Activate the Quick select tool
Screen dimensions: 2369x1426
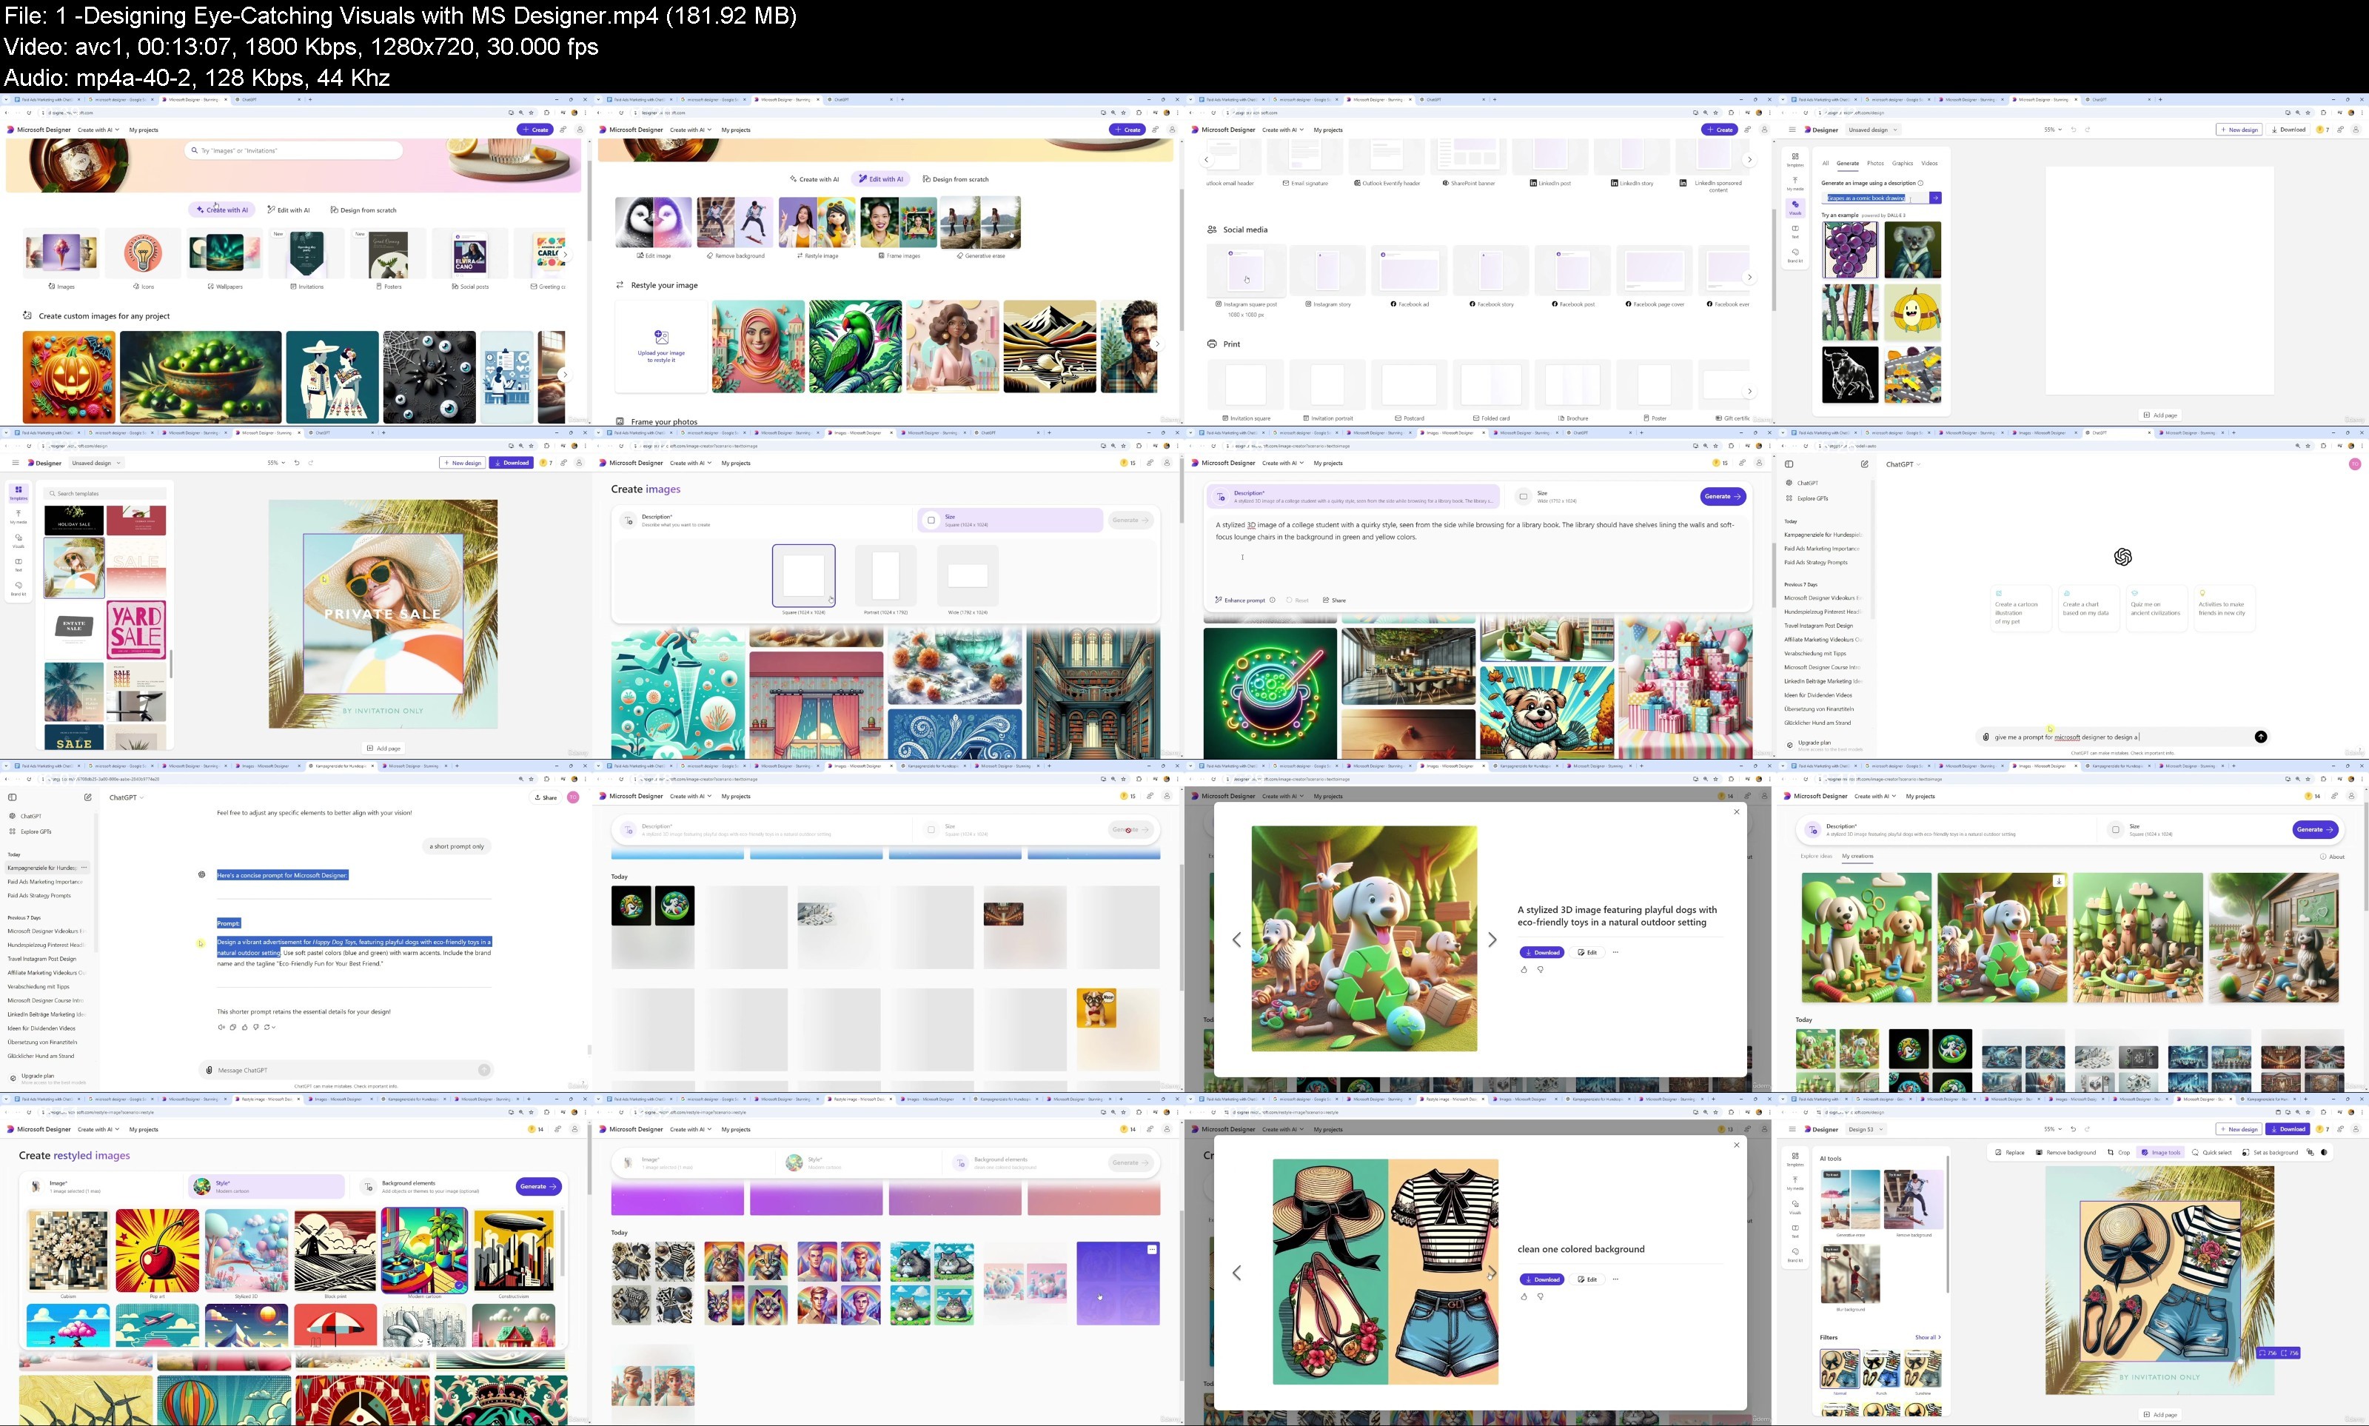tap(2211, 1152)
